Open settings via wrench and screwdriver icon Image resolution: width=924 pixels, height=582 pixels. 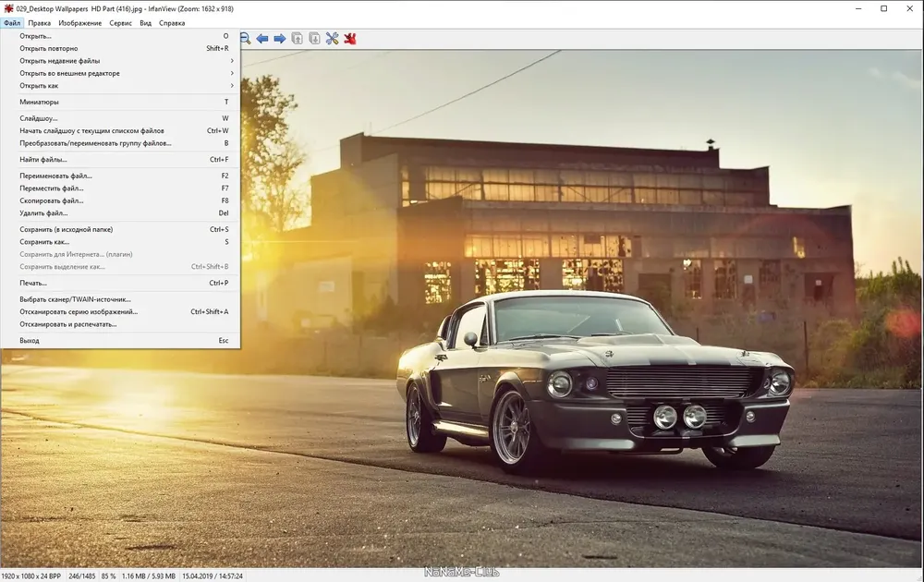(333, 39)
